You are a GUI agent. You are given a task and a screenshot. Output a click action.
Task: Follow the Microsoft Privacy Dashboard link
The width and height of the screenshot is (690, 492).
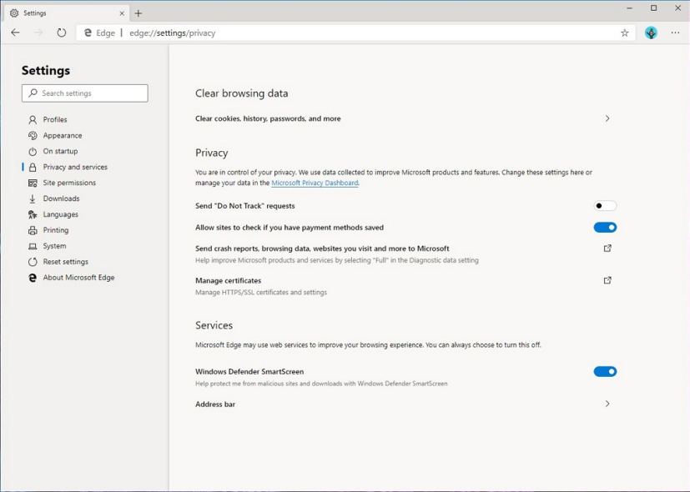pyautogui.click(x=315, y=183)
